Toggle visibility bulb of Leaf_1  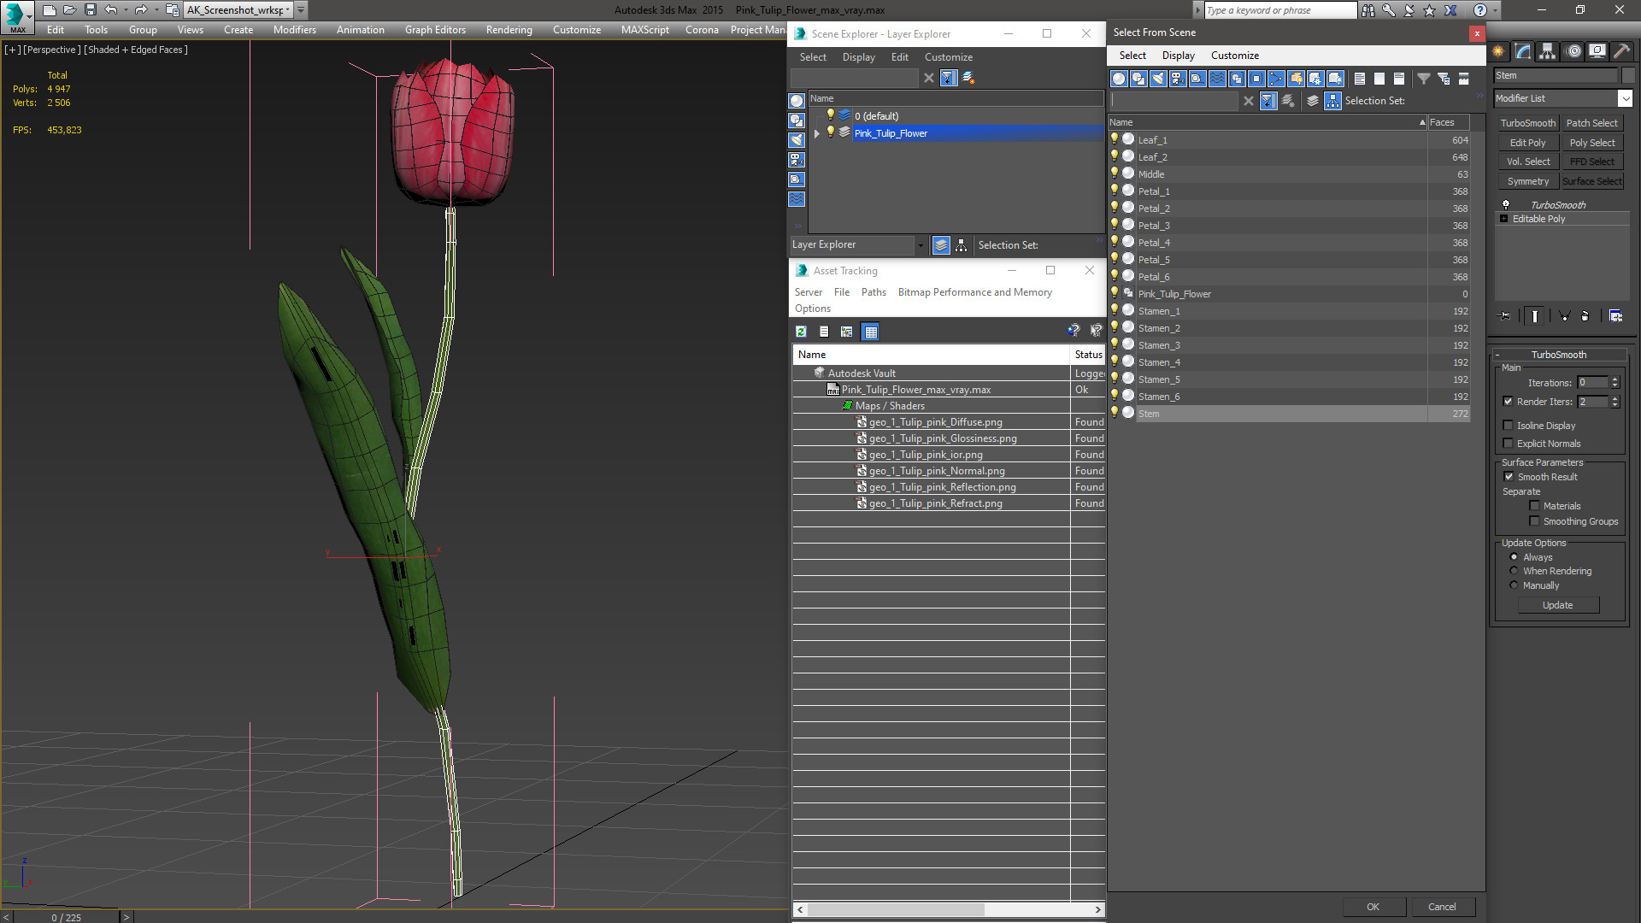click(x=1115, y=139)
